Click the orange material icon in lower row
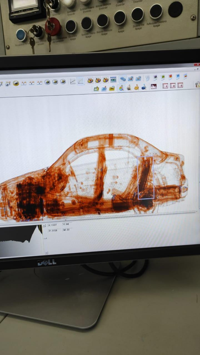Image resolution: width=200 pixels, height=355 pixels. coord(136,87)
